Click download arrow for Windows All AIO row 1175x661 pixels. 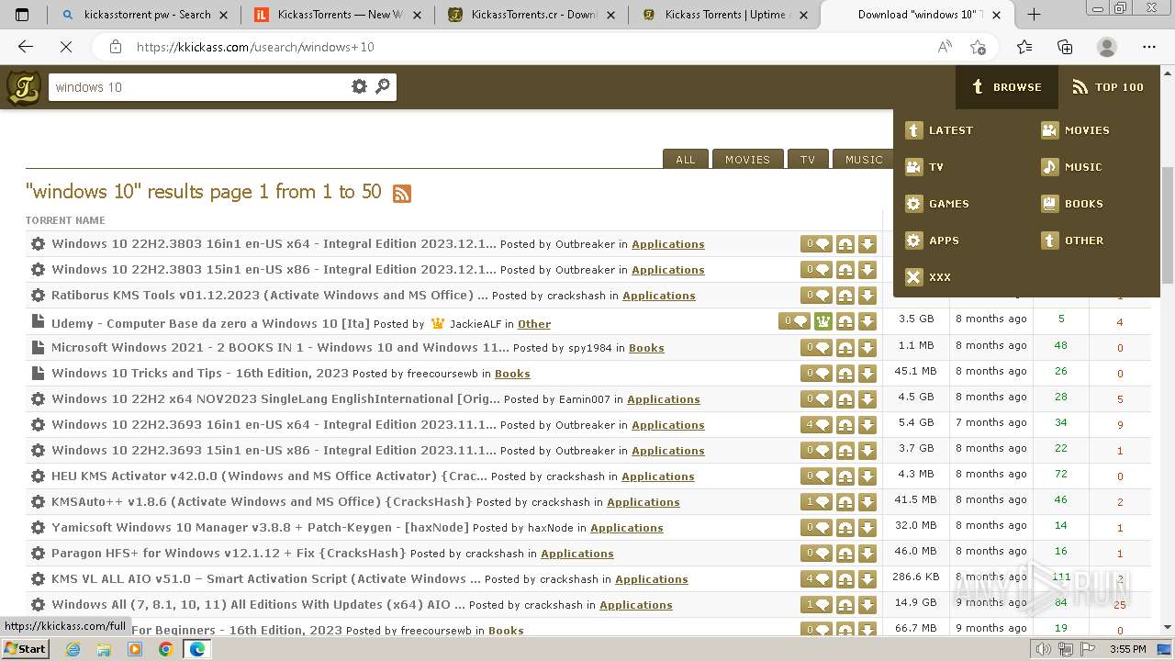[x=867, y=605]
